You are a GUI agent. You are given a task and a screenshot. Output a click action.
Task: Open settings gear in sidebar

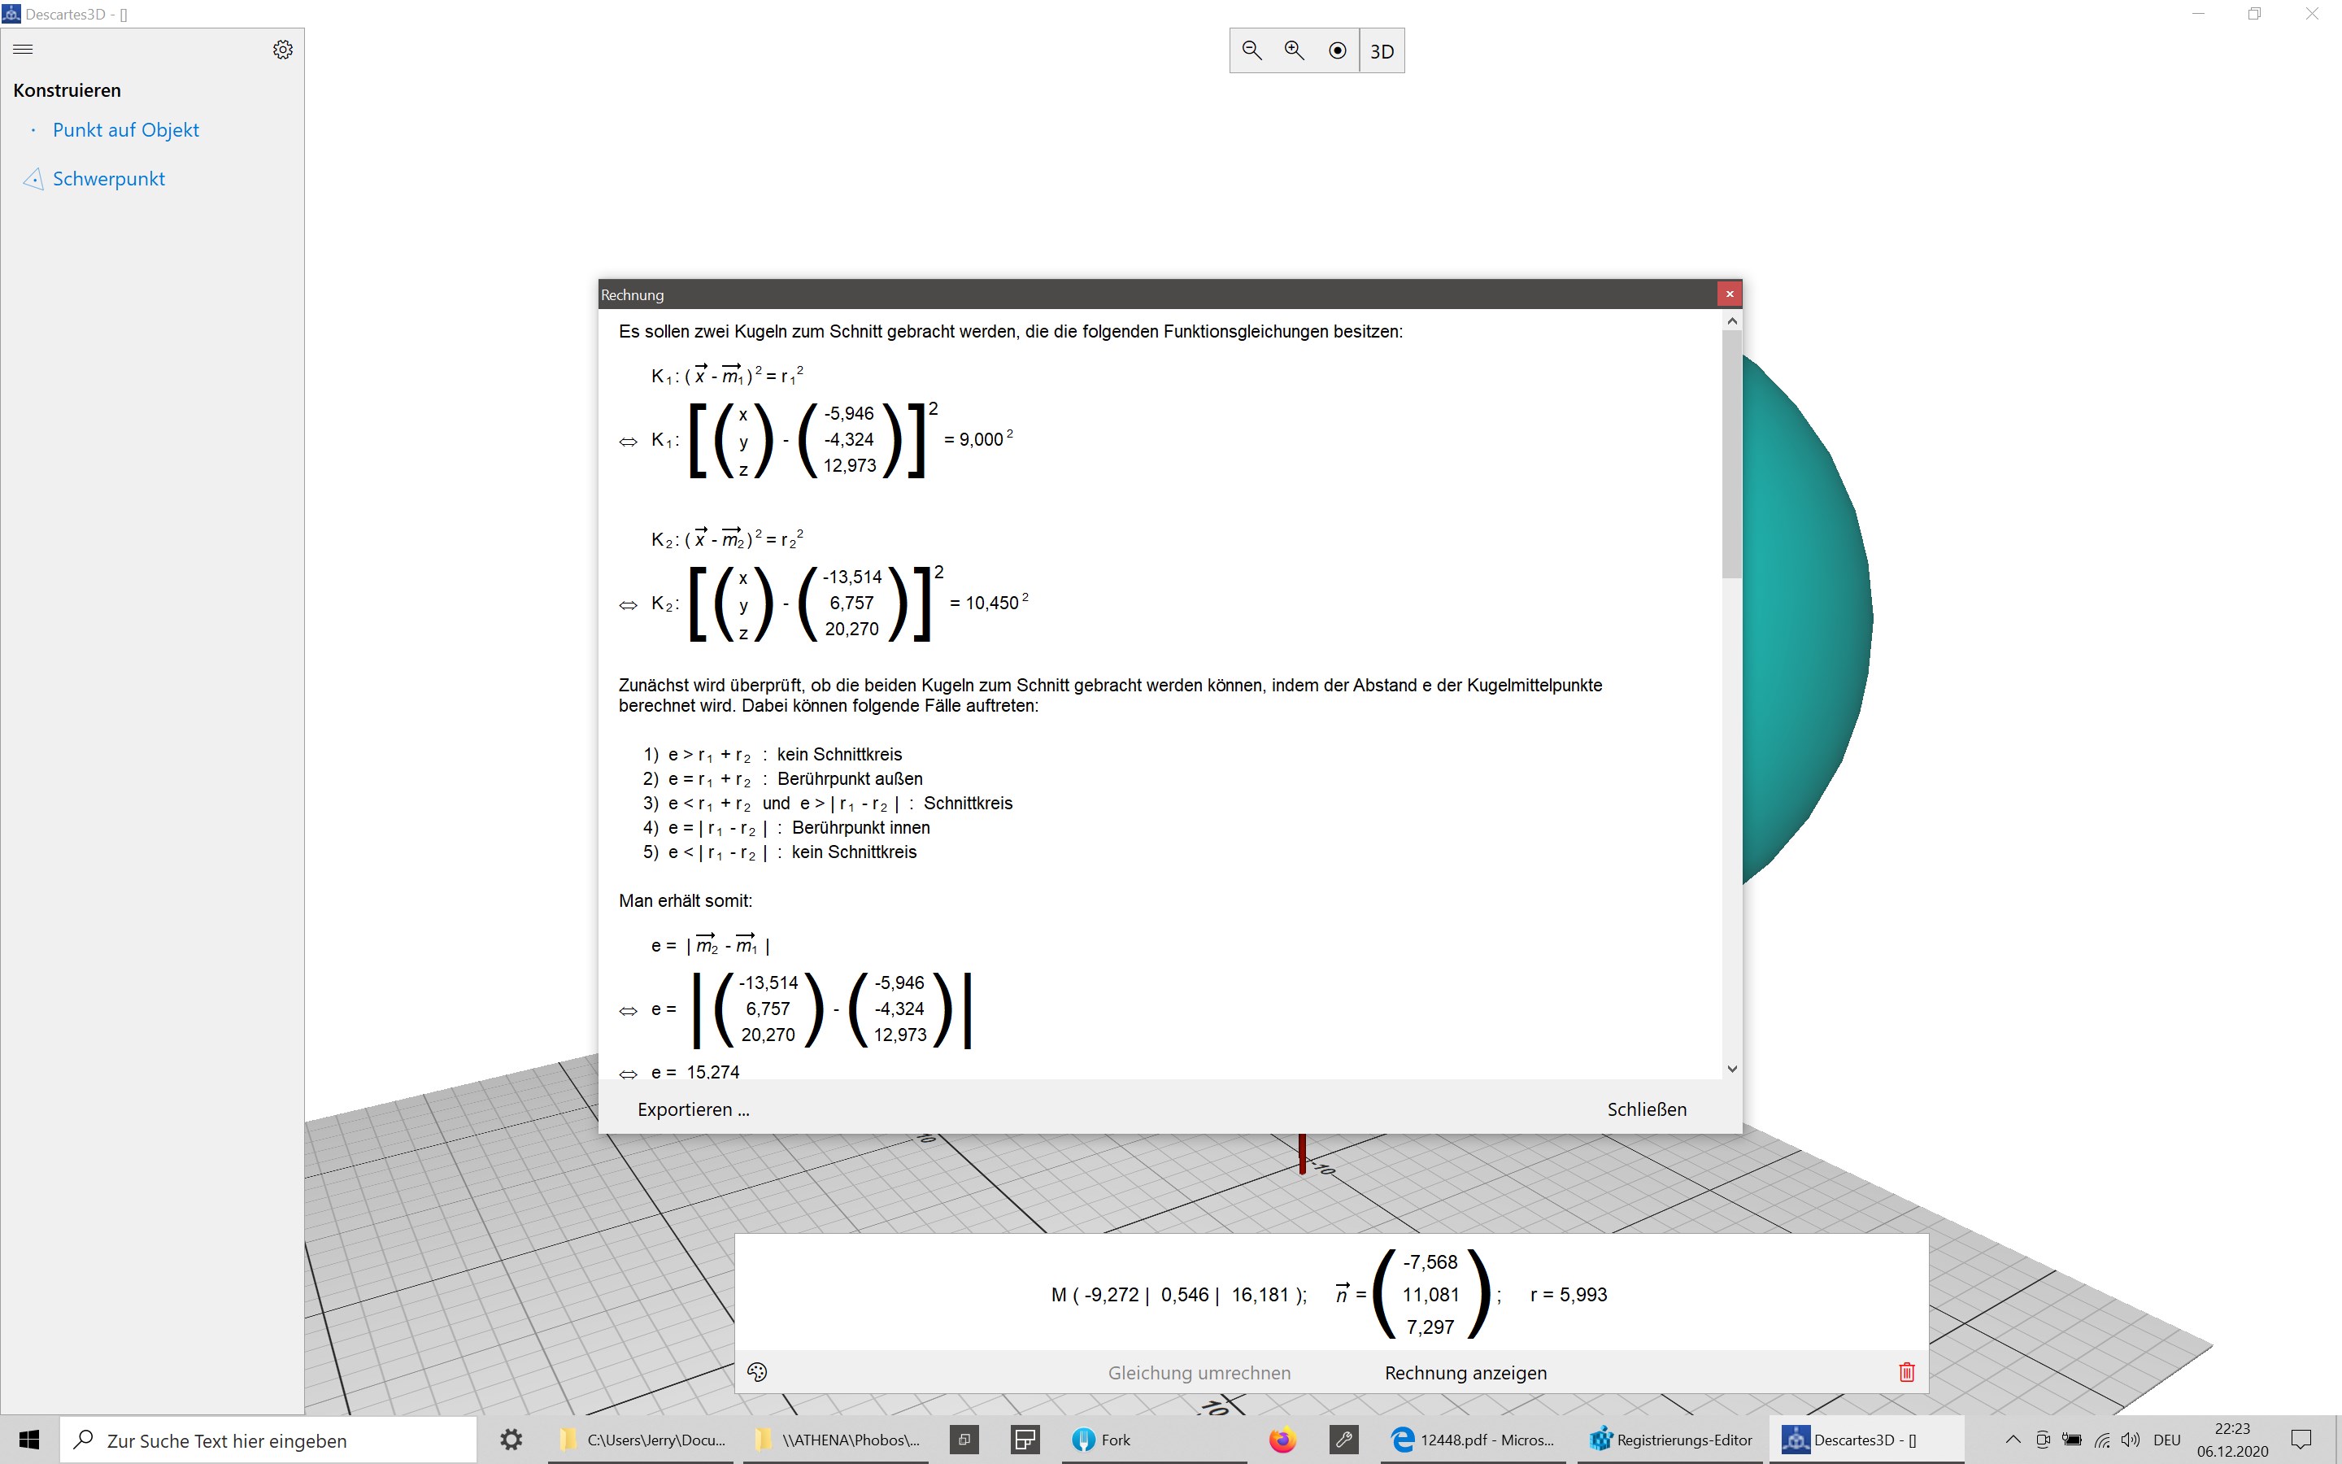283,50
